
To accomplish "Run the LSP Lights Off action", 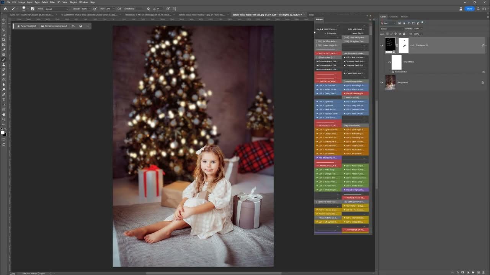I will (327, 105).
